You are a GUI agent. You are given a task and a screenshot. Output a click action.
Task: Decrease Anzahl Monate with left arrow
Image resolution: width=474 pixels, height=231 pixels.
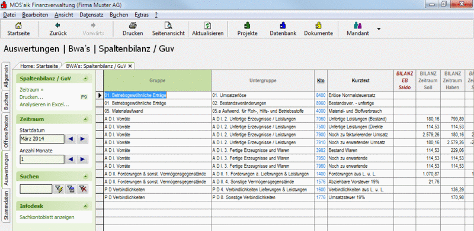pyautogui.click(x=71, y=160)
